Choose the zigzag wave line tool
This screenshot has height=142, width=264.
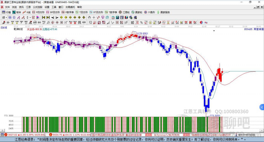coord(113,22)
